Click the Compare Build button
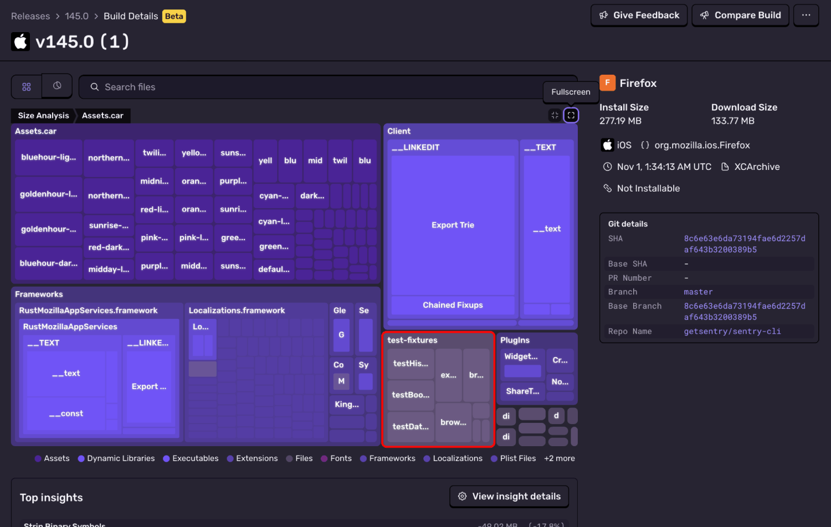 (x=740, y=15)
